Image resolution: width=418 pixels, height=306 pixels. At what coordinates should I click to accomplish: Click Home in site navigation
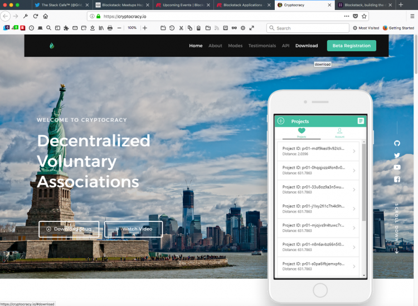tap(196, 46)
